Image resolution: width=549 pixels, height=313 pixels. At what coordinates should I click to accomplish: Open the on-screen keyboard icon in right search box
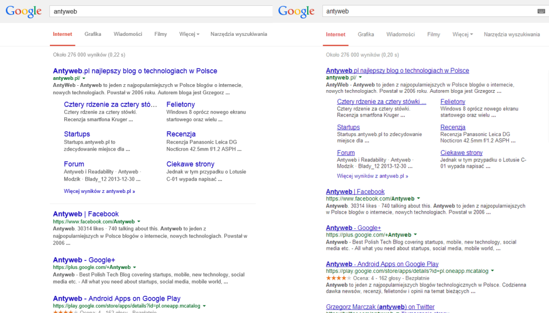[541, 11]
